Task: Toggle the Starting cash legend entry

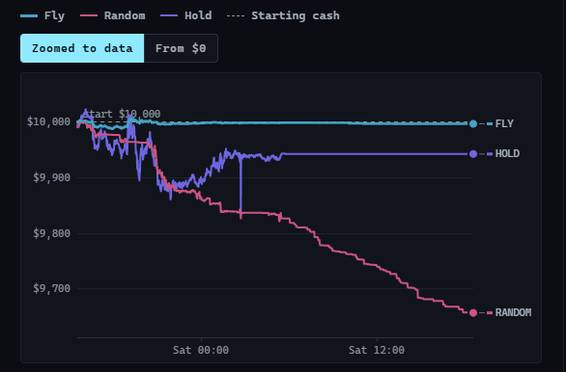Action: click(x=283, y=15)
